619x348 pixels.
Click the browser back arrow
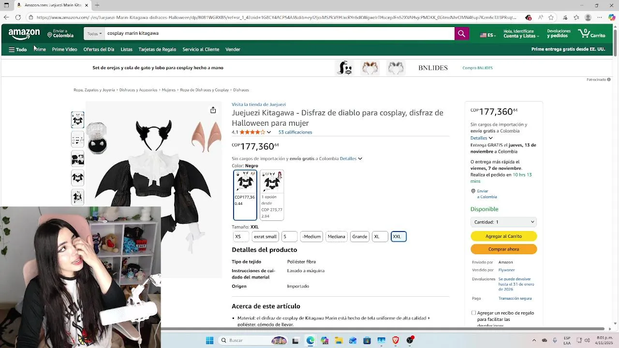pos(6,17)
